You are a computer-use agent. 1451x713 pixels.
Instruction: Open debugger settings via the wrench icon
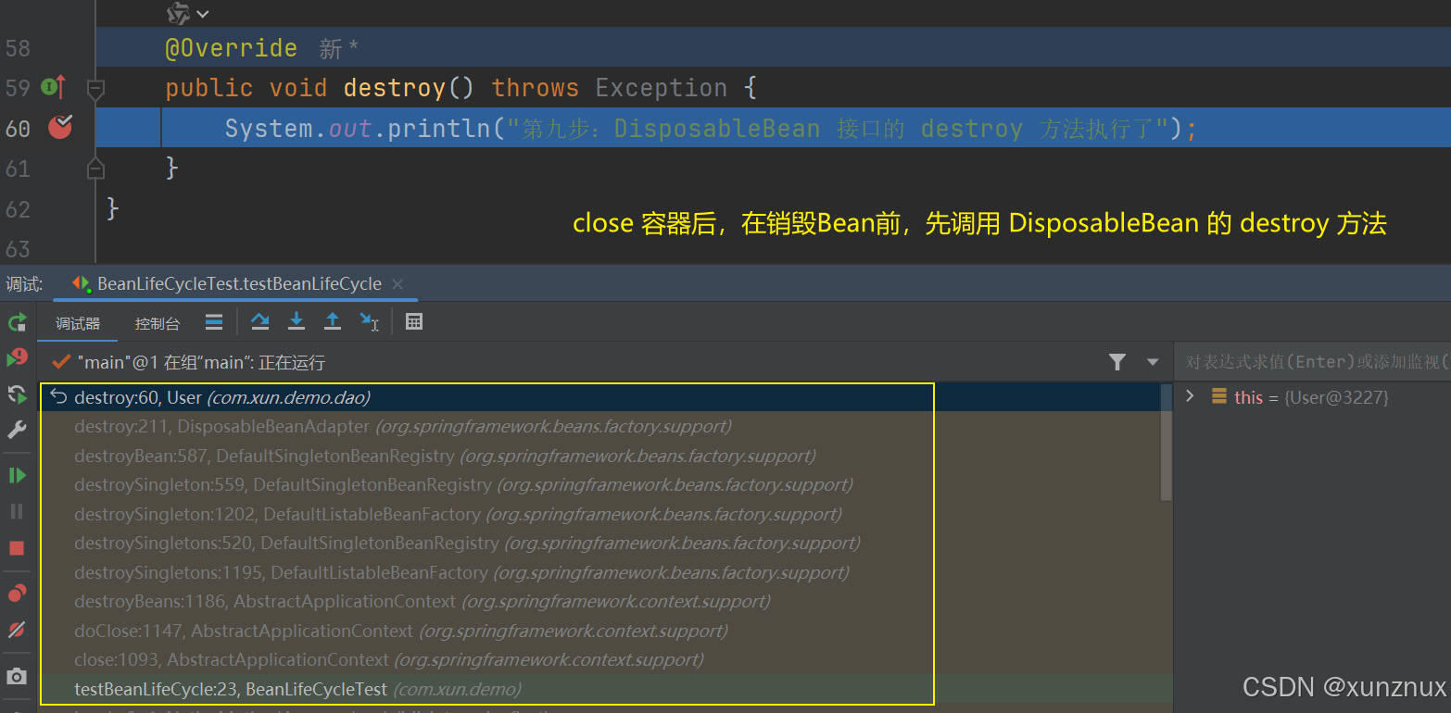[17, 430]
